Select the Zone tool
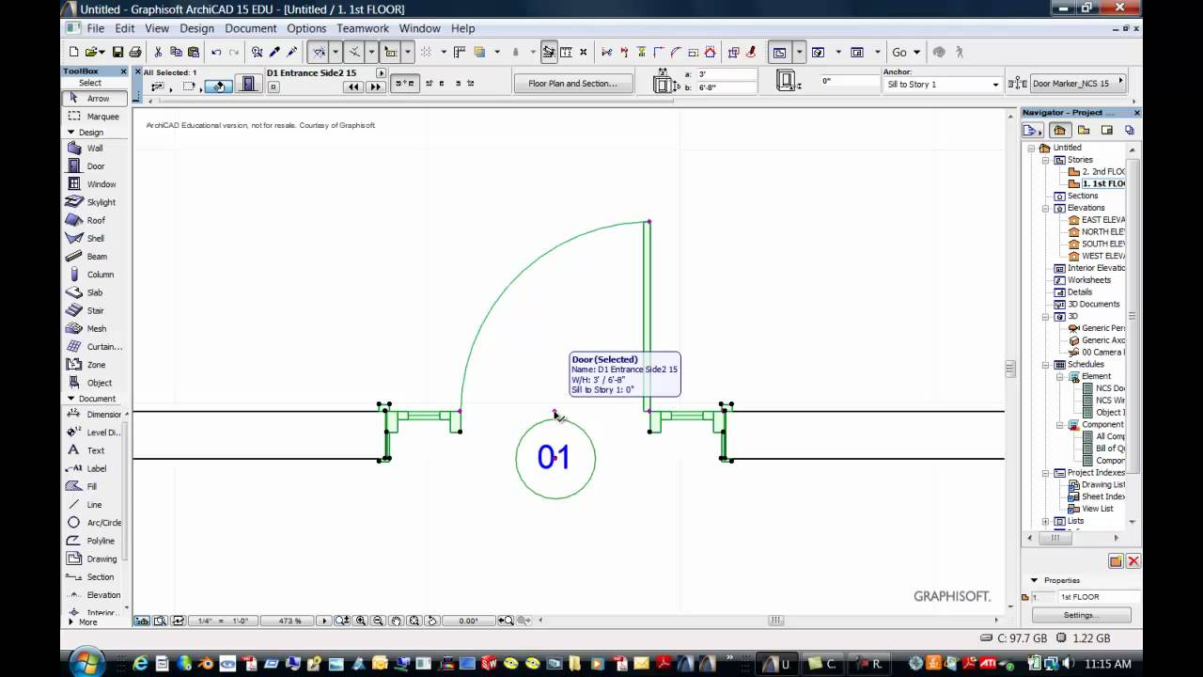 point(95,365)
